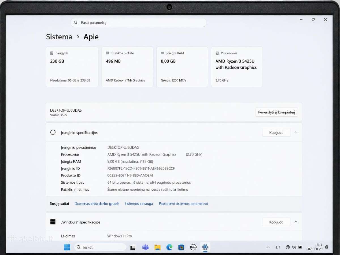Open 'Domenas arba darbo grupė' link
The height and width of the screenshot is (255, 340).
click(x=97, y=204)
